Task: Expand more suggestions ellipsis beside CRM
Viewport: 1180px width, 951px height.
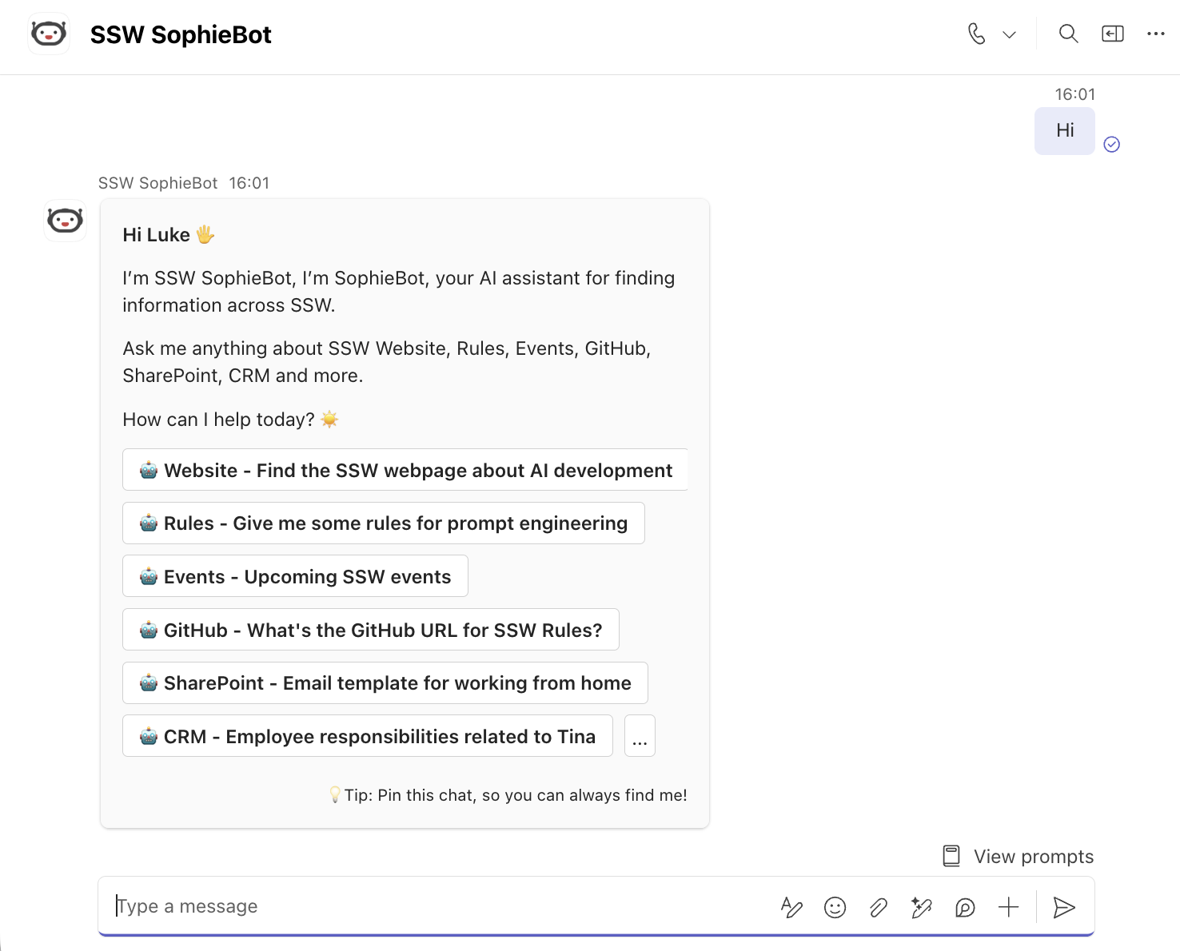Action: 640,736
